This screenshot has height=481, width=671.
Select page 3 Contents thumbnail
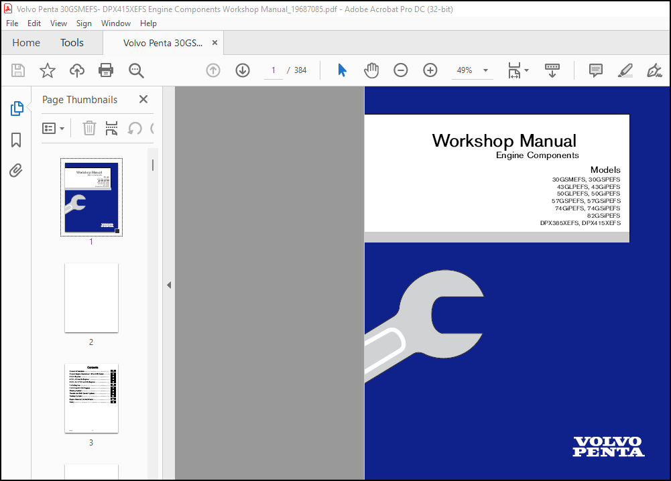point(91,398)
